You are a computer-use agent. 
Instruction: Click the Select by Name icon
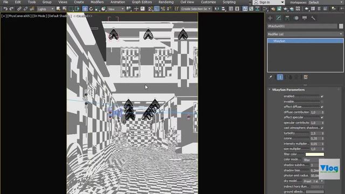[x=65, y=9]
